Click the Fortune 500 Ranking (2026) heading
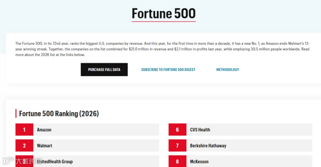The image size is (321, 167). click(59, 114)
